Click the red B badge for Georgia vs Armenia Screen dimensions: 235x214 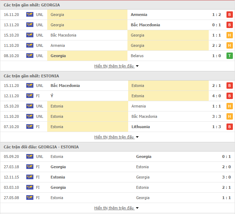(x=229, y=15)
